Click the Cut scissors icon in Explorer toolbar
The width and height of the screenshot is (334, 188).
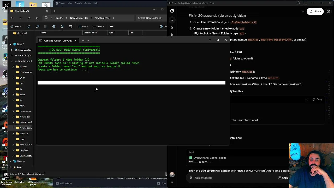tap(29, 26)
